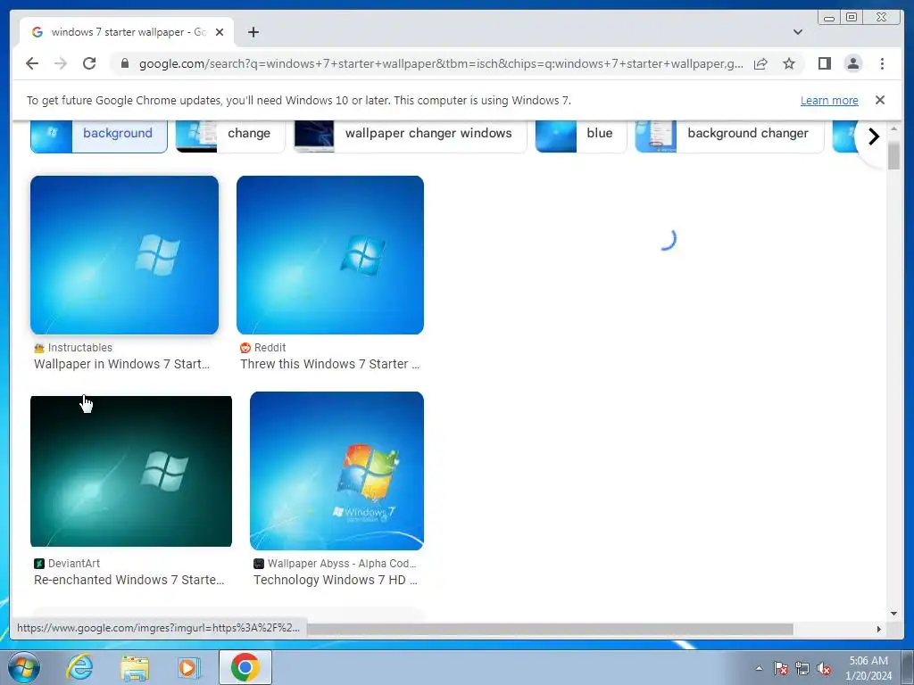View site information via the lock icon
Image resolution: width=914 pixels, height=685 pixels.
[x=125, y=63]
